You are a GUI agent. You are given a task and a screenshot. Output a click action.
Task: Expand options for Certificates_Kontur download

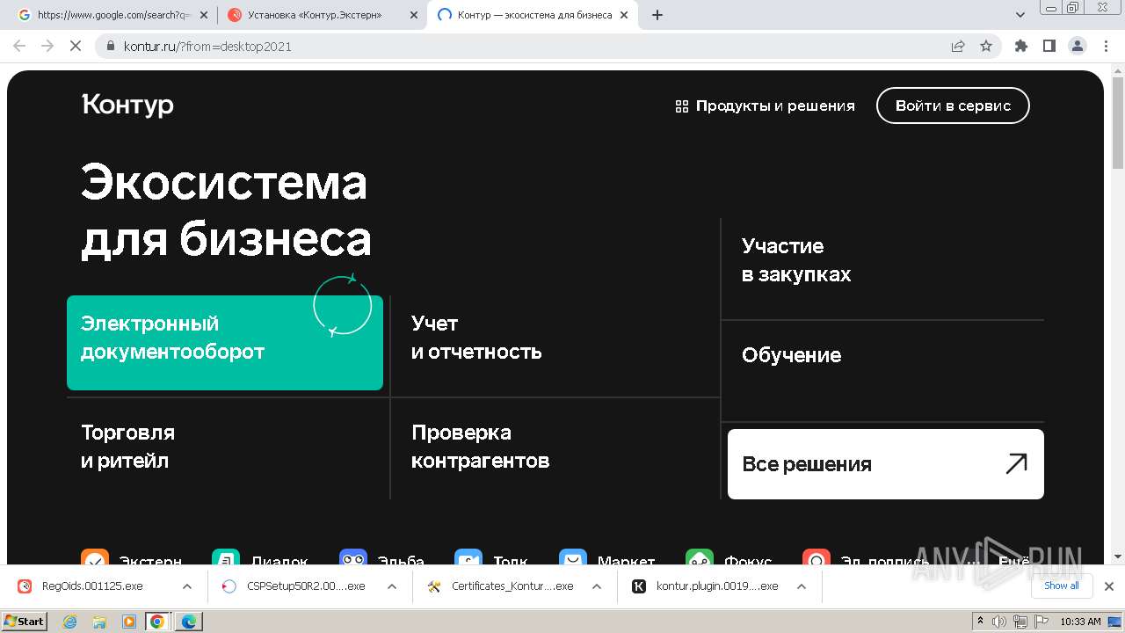597,586
